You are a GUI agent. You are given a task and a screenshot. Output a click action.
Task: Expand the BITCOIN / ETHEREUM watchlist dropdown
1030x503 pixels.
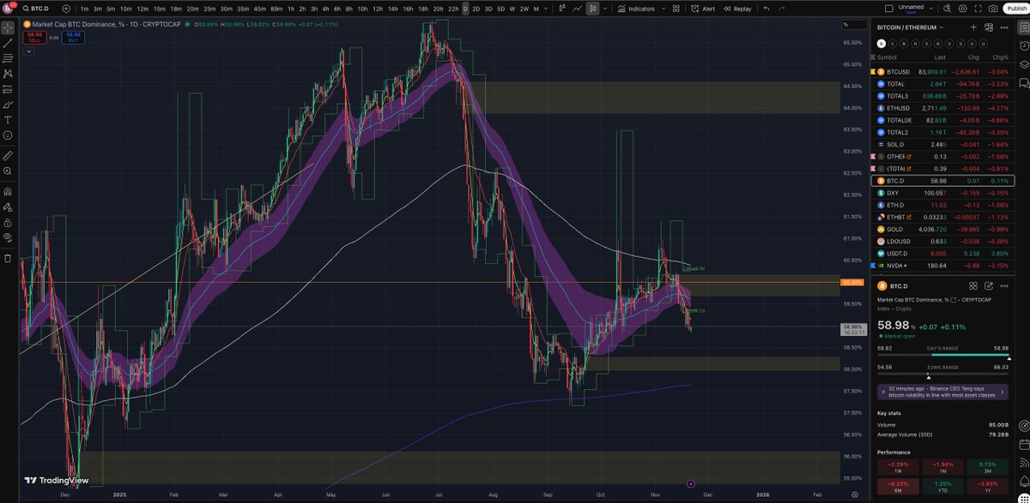[910, 27]
